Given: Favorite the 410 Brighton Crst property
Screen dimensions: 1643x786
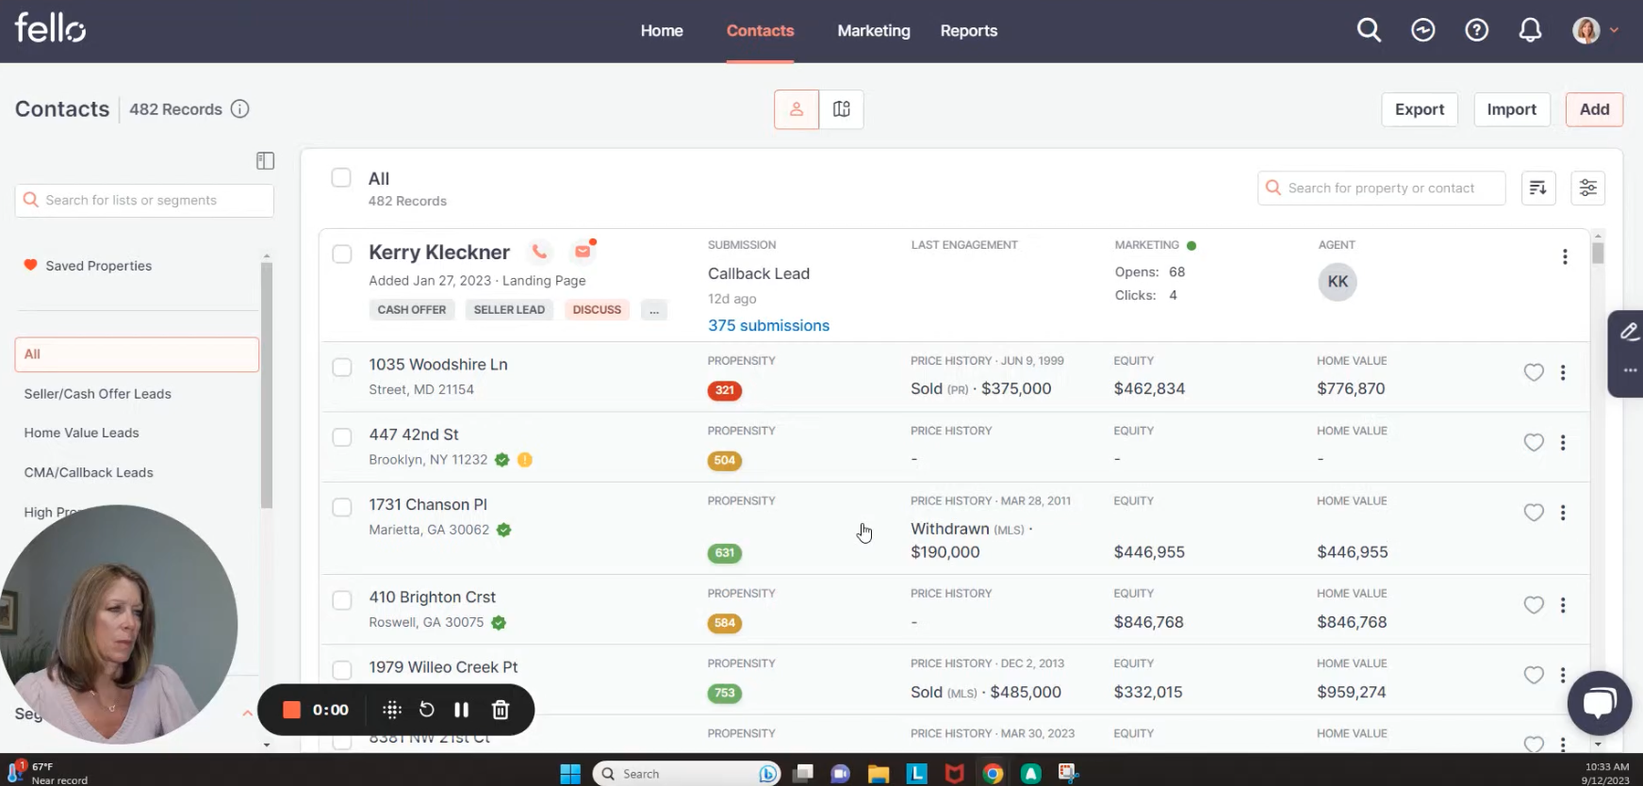Looking at the screenshot, I should coord(1534,605).
